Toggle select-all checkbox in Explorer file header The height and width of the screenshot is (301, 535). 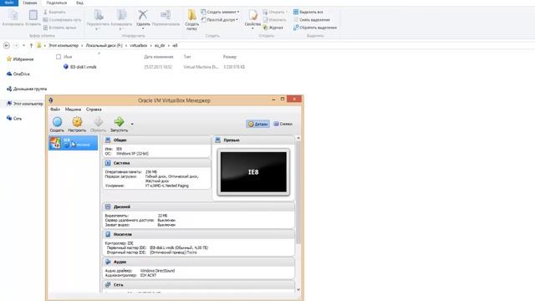(x=59, y=57)
